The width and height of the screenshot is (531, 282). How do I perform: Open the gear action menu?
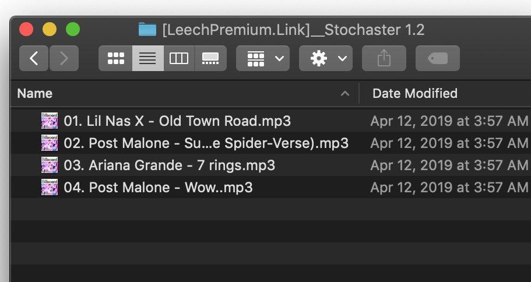click(x=325, y=58)
